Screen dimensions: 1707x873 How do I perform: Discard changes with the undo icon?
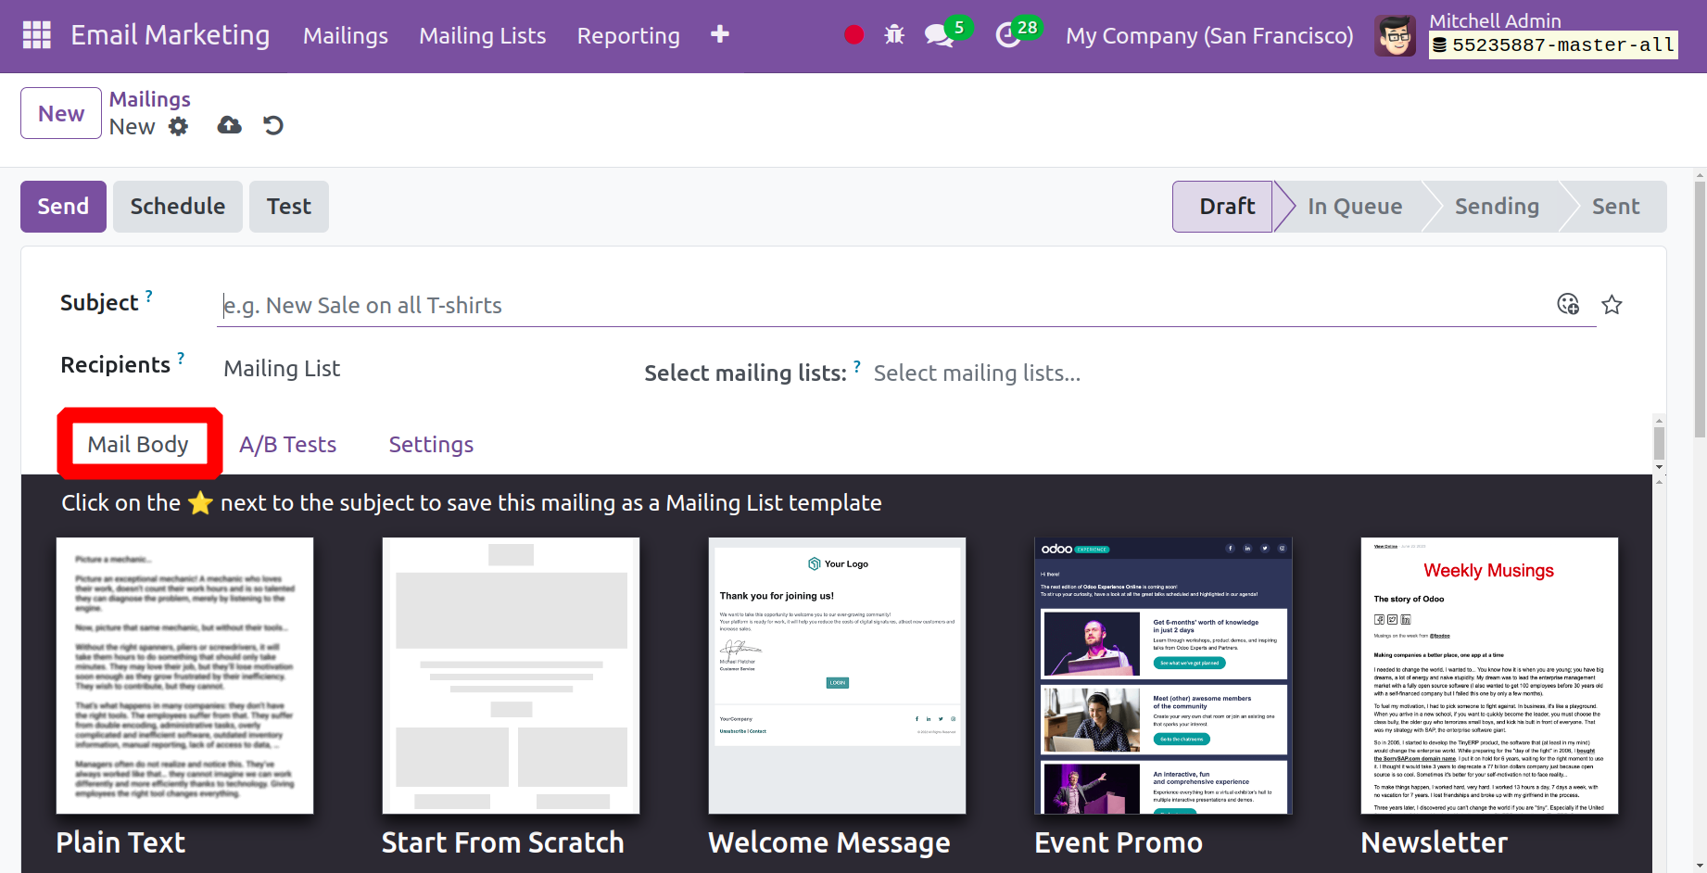[273, 126]
